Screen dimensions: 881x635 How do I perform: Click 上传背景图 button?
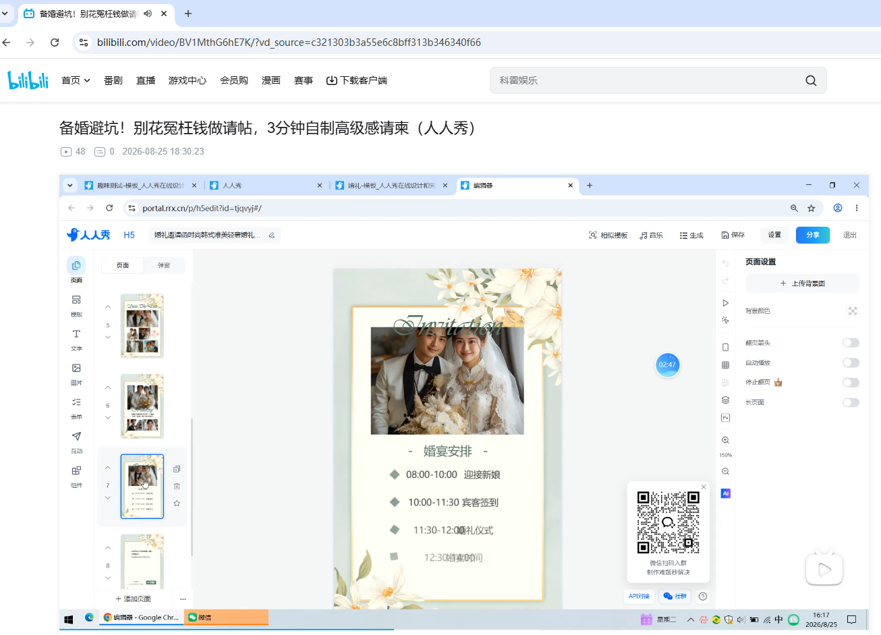point(802,283)
